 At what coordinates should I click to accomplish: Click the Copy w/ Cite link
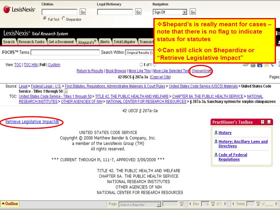(x=160, y=77)
